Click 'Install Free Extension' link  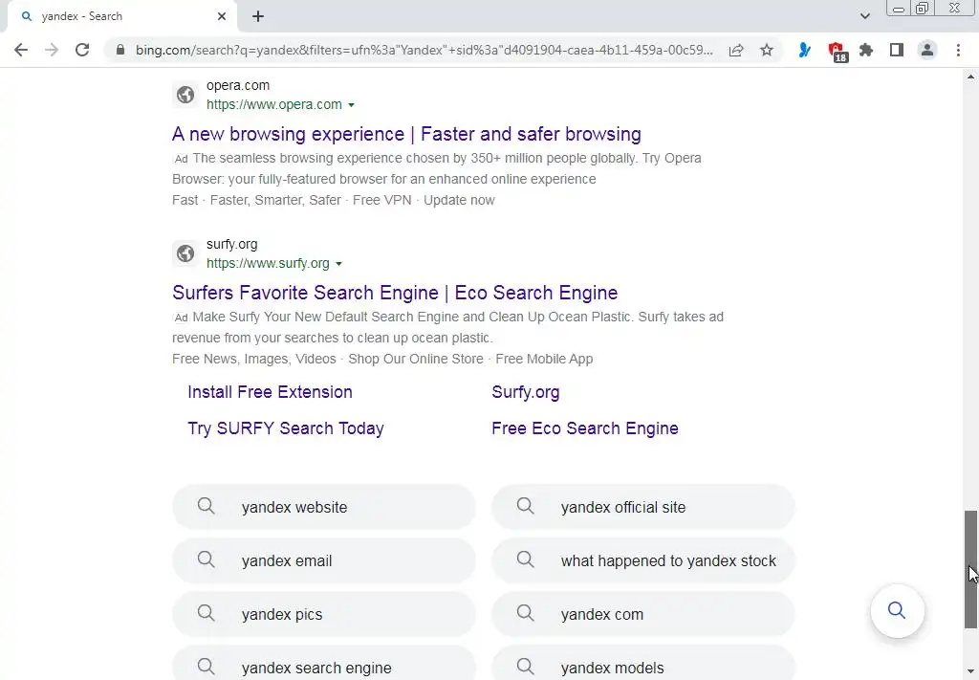tap(270, 392)
